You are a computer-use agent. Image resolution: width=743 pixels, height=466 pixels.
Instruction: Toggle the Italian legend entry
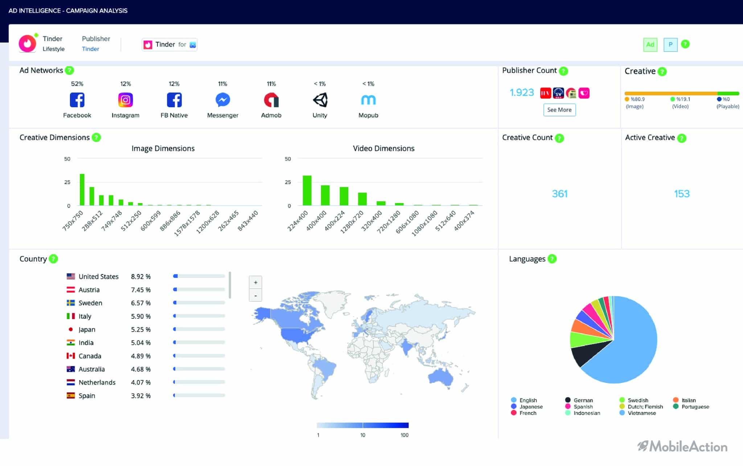(685, 400)
